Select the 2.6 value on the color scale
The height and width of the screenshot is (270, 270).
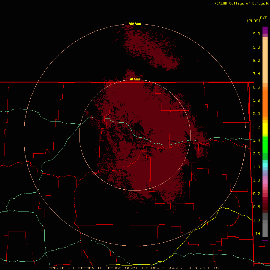256,154
